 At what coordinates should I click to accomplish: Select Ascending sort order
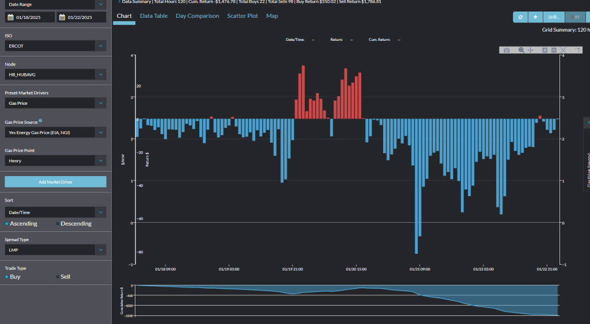point(7,223)
